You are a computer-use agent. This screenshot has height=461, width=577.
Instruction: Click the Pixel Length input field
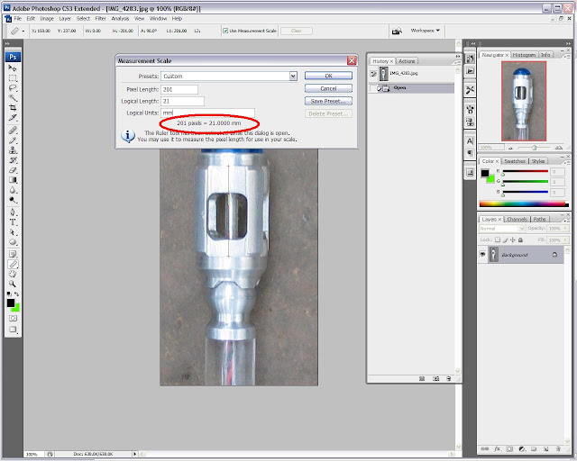179,89
